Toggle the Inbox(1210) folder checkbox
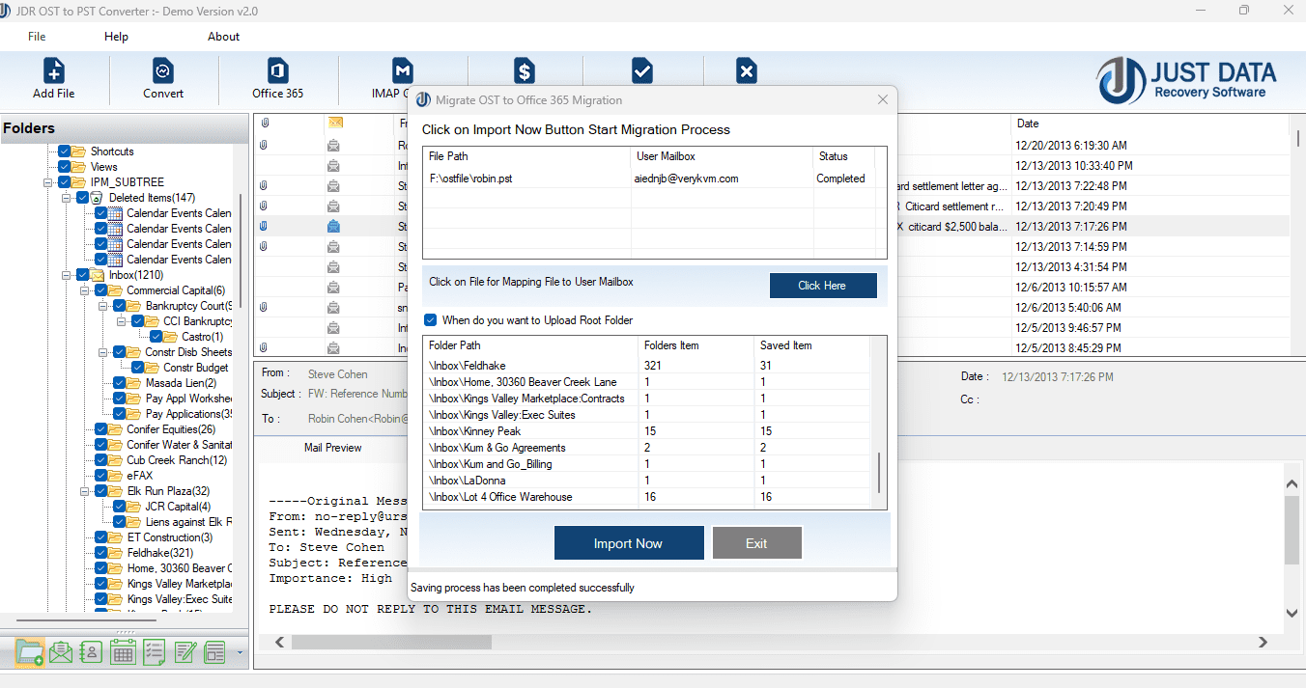1306x688 pixels. (82, 275)
